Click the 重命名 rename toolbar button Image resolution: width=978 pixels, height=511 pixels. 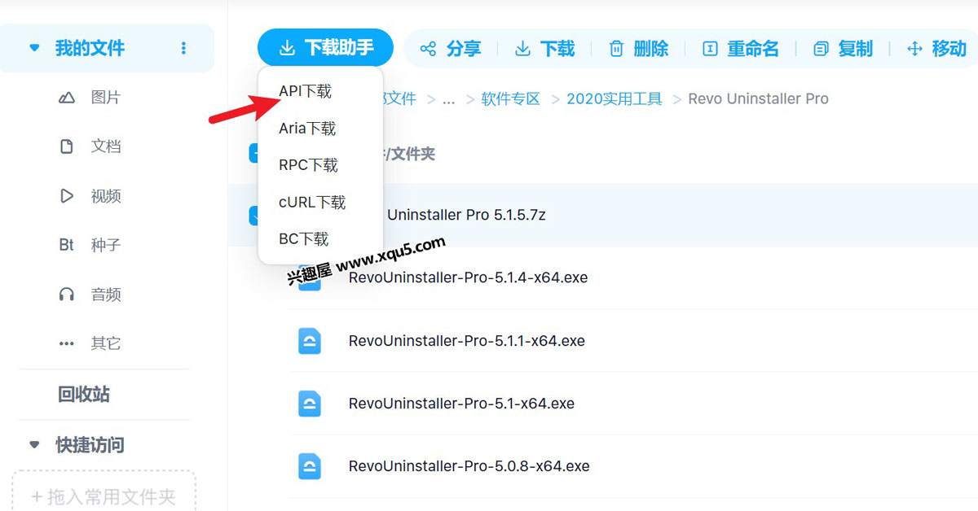740,49
